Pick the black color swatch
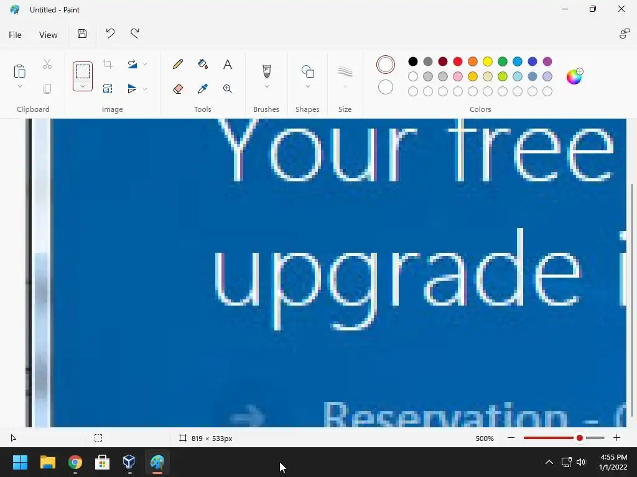637x477 pixels. (x=413, y=61)
